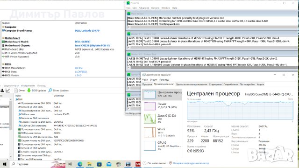Open the Предпочитани menu in AIDA64
Screen dimensions: 299x168
coord(11,86)
